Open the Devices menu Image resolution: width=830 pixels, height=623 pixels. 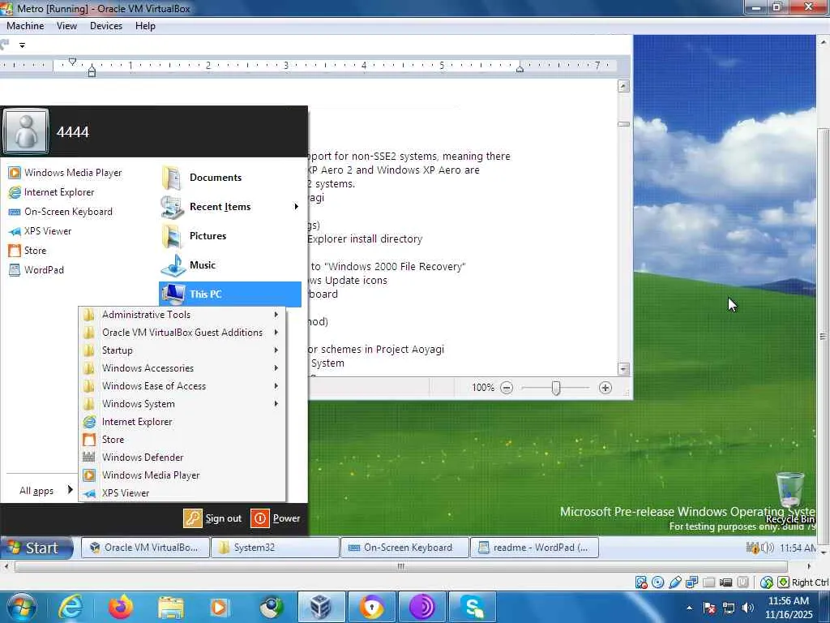click(106, 26)
